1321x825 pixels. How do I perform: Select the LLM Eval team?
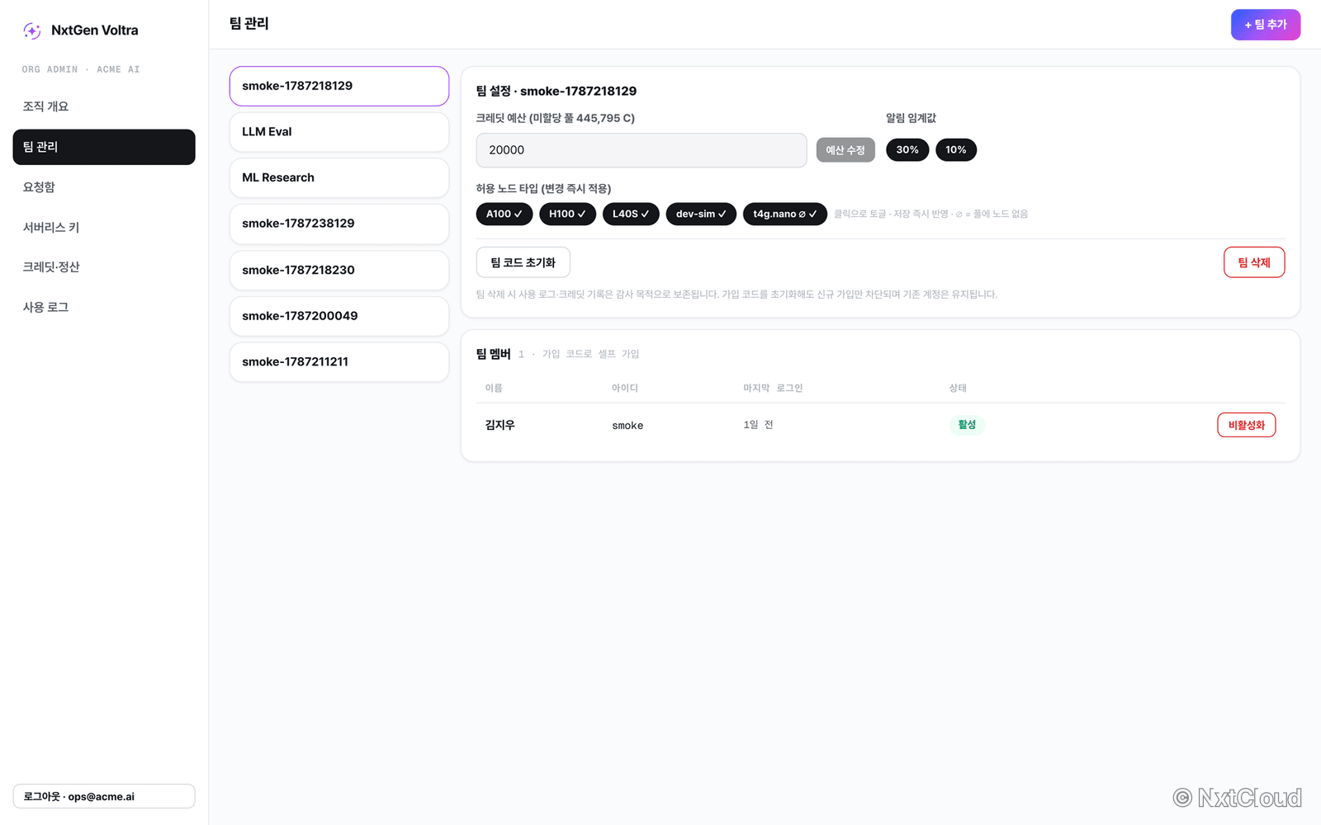(x=339, y=132)
